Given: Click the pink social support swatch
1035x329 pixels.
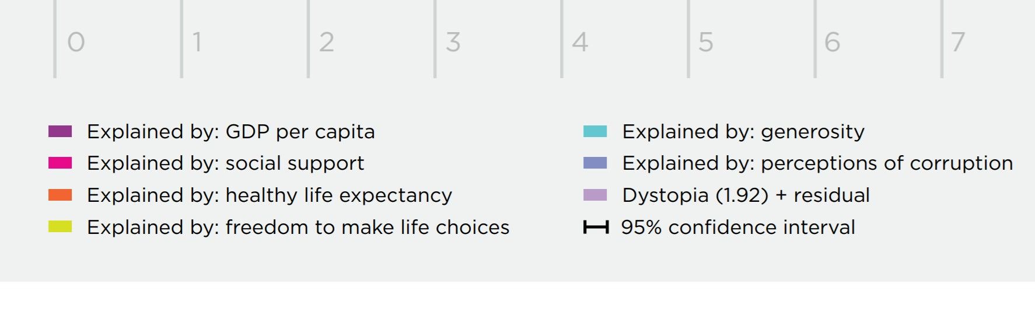Looking at the screenshot, I should point(60,163).
